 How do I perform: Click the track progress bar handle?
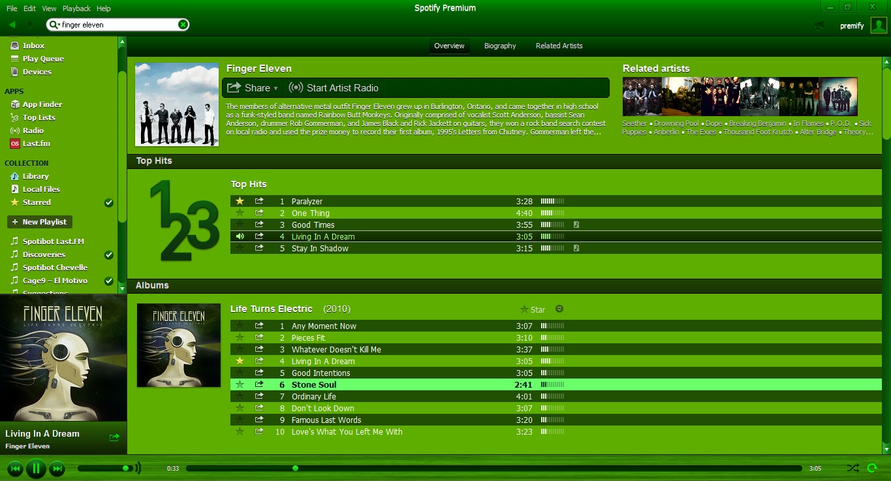click(x=295, y=468)
